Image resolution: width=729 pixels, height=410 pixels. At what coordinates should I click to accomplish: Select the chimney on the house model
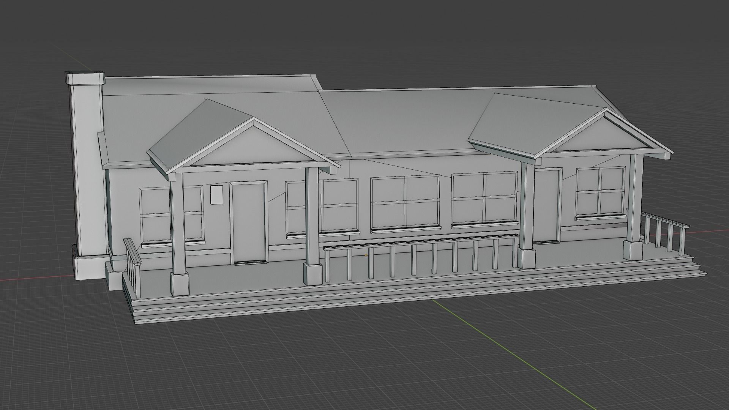[x=88, y=175]
